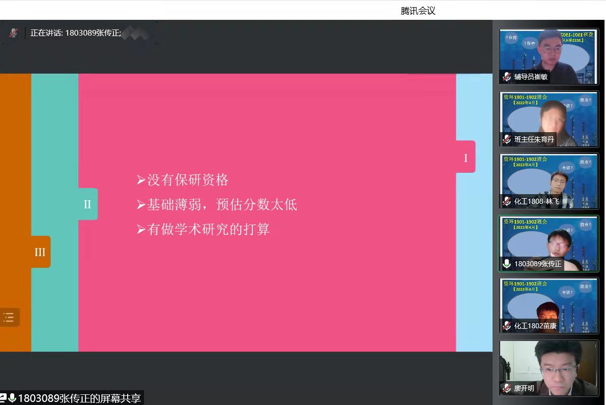Viewport: 606px width, 405px height.
Task: Select the teal section tab II
Action: pos(88,204)
